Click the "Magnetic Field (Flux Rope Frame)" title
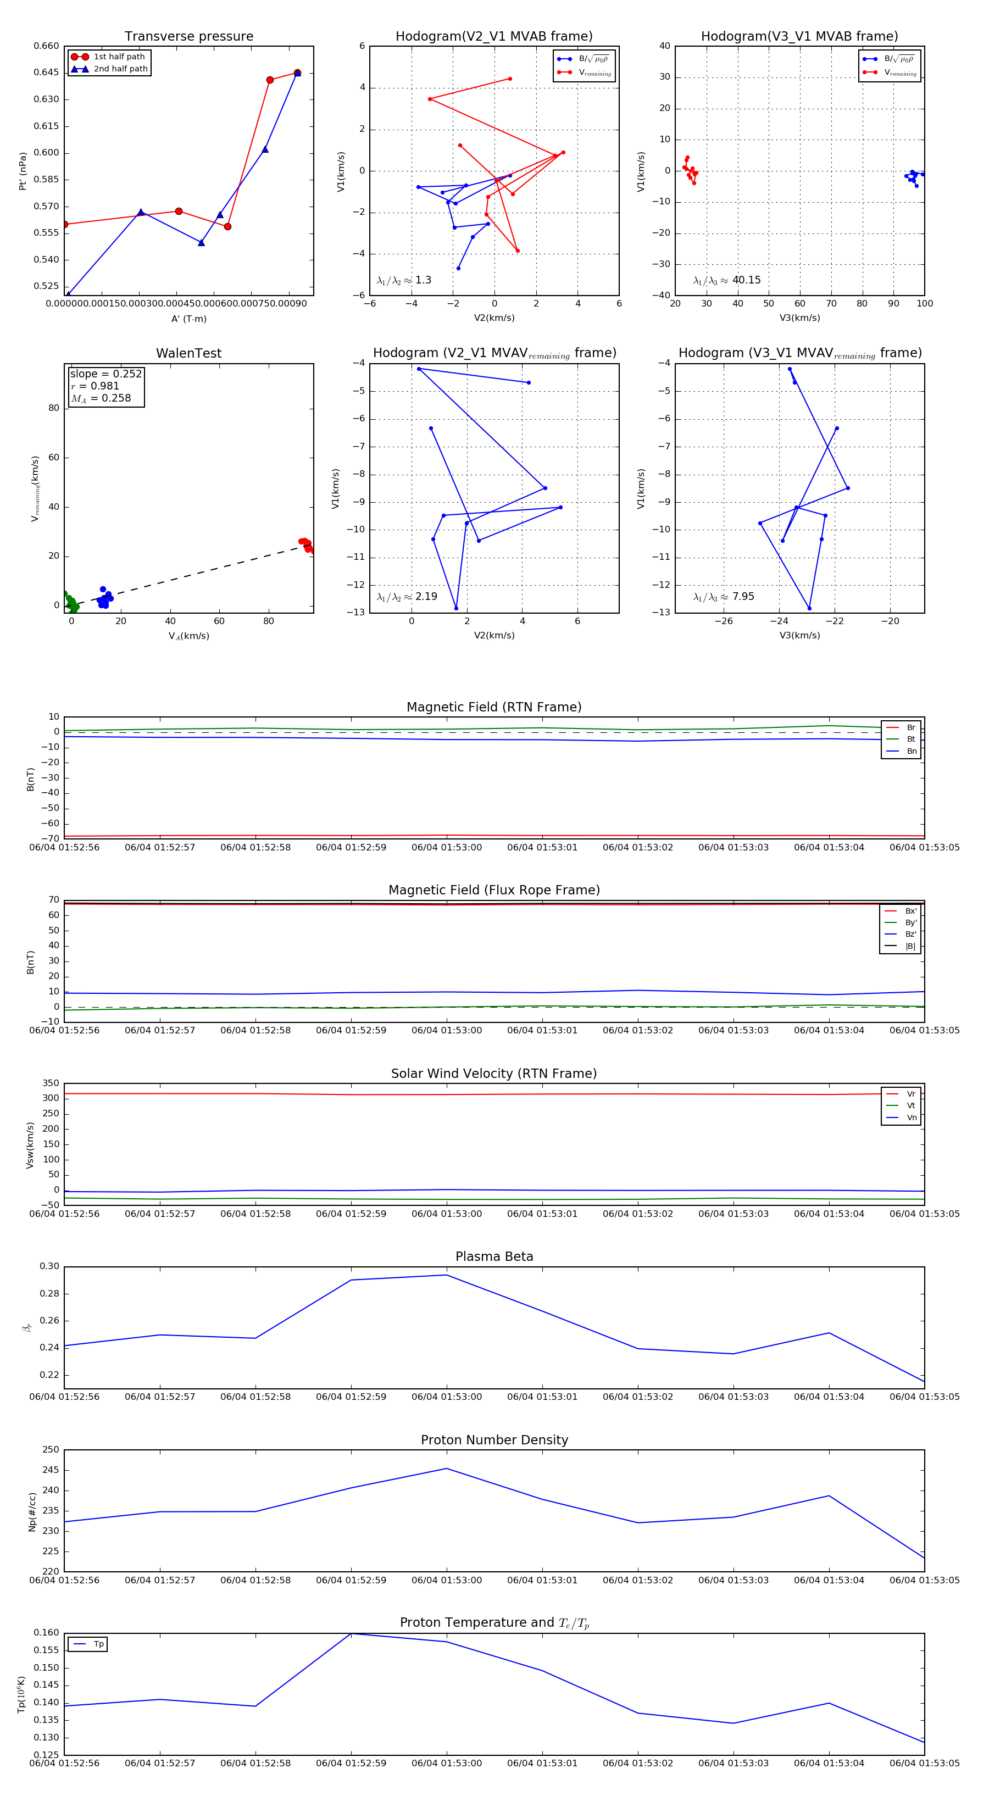Screen dimensions: 989x1813 coord(494,891)
